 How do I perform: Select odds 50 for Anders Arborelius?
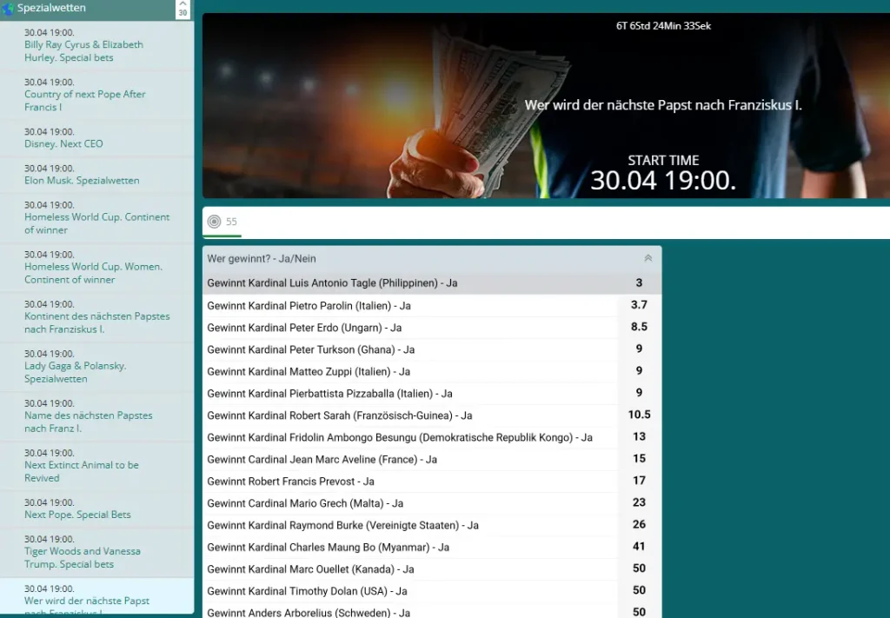click(639, 612)
